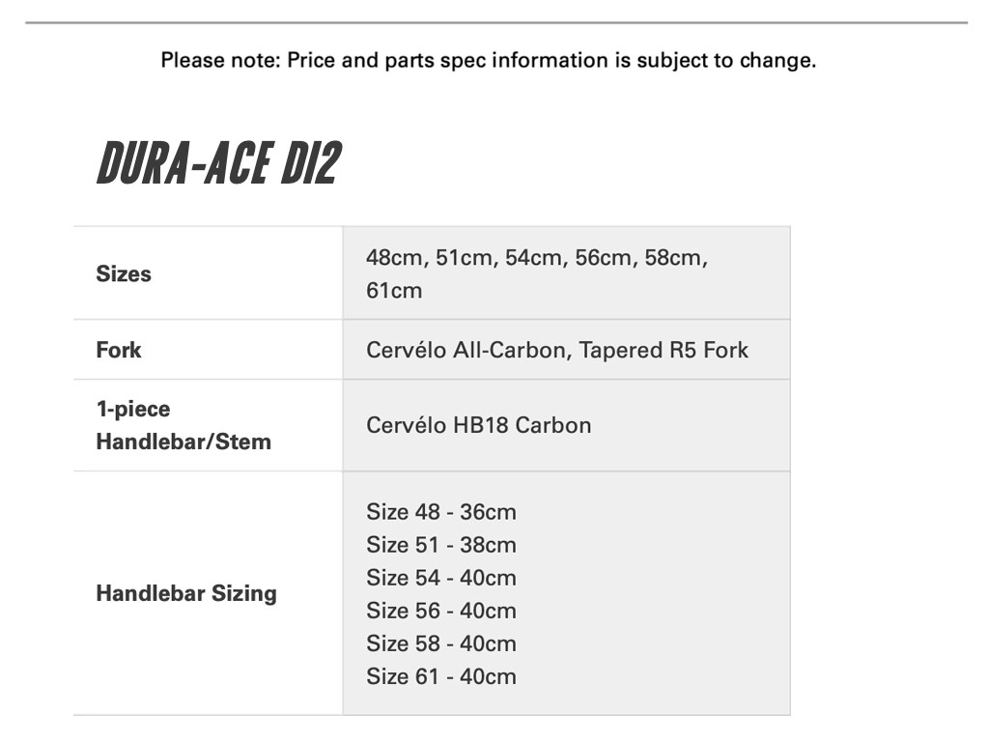The height and width of the screenshot is (742, 989).
Task: Select the 1-piece Handlebar/Stem label
Action: pyautogui.click(x=184, y=425)
